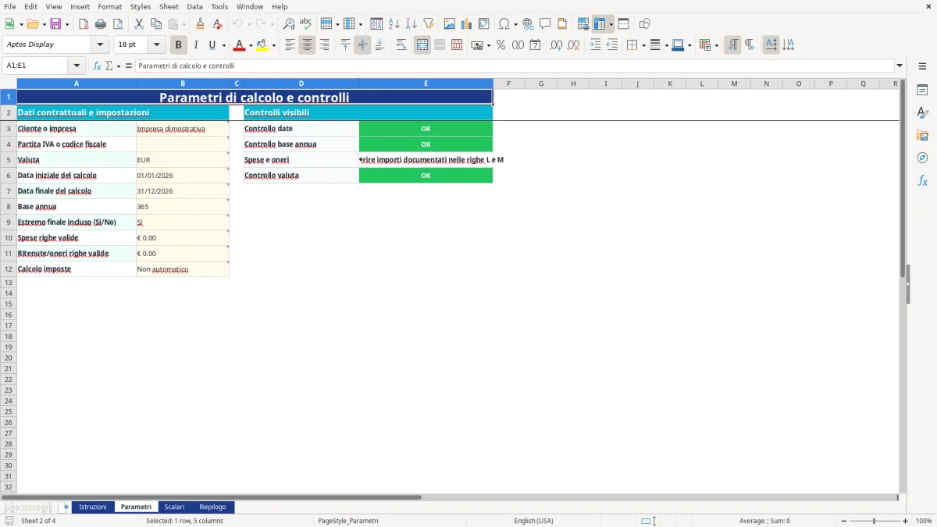The width and height of the screenshot is (937, 527).
Task: Open the Font Name dropdown arrow
Action: click(x=100, y=45)
